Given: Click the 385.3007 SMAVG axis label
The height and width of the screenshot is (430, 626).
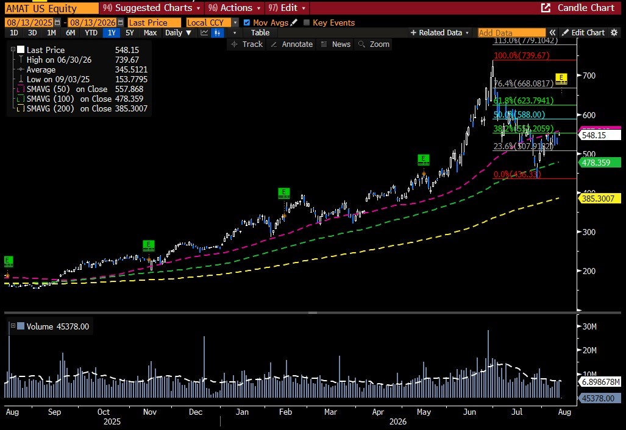Looking at the screenshot, I should (x=599, y=198).
